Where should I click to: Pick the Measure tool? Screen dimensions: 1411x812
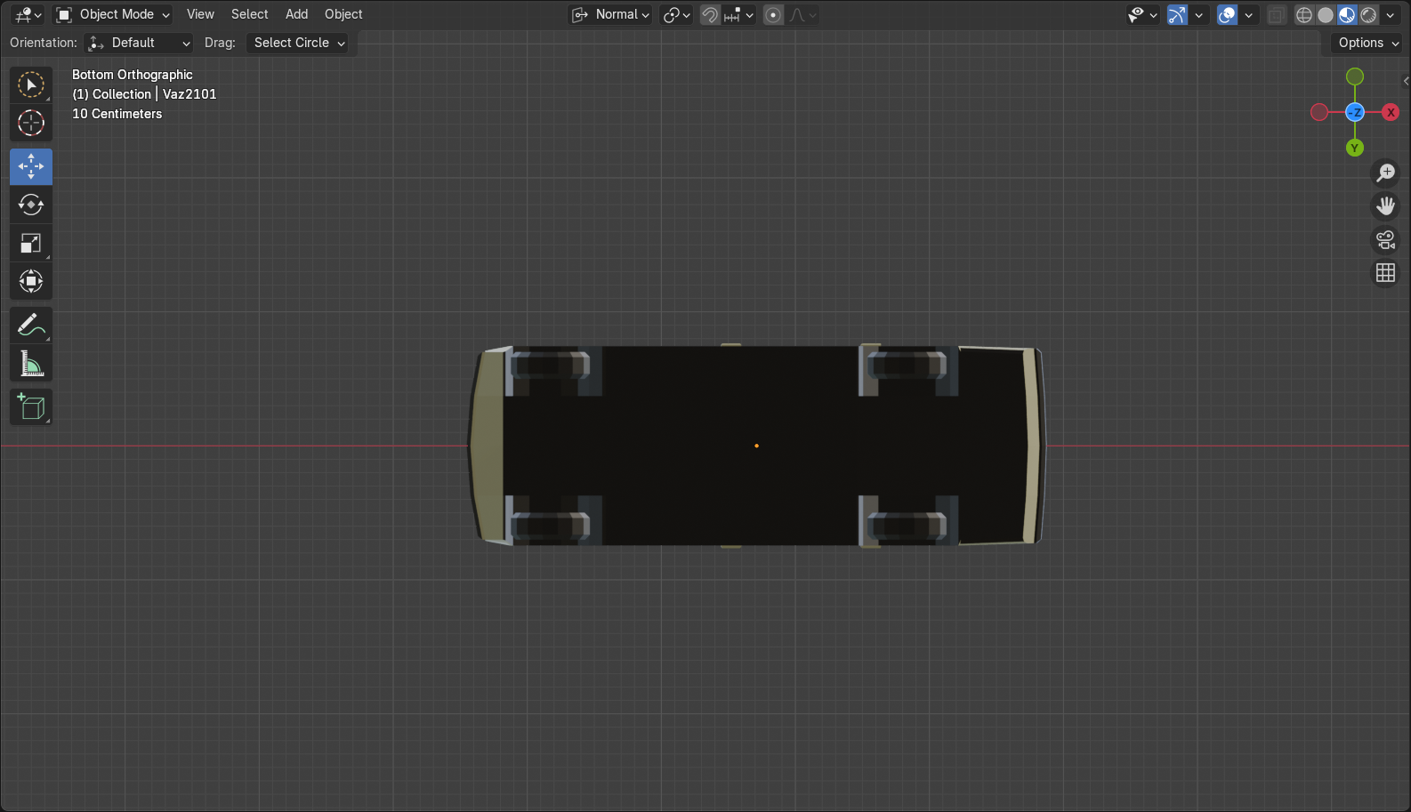click(x=31, y=364)
